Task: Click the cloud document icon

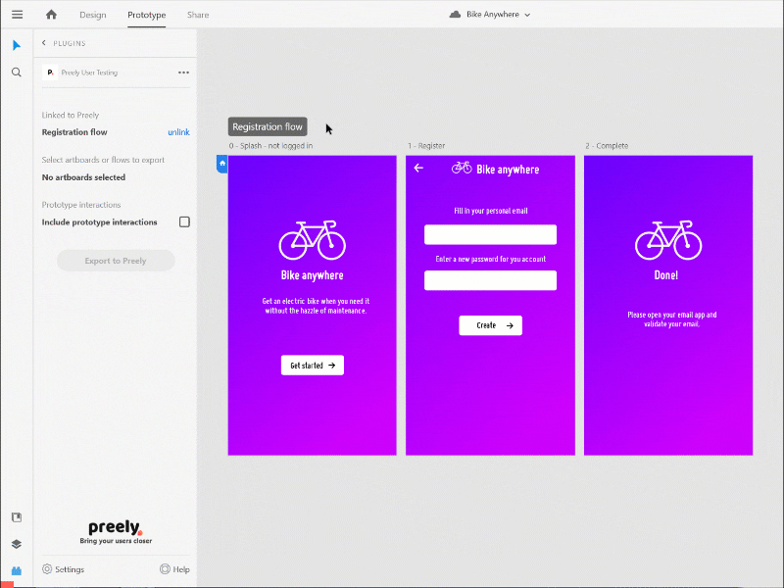Action: tap(455, 15)
